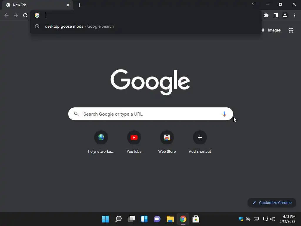This screenshot has height=226, width=301.
Task: Open the tab search dropdown chevron
Action: pos(254,4)
